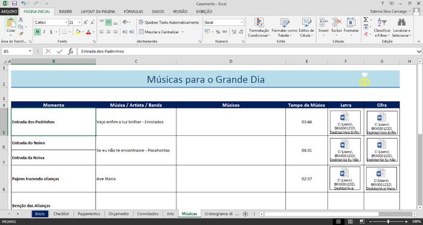This screenshot has height=225, width=423.
Task: Click Quebrar Texto Automaticamente
Action: (x=169, y=22)
